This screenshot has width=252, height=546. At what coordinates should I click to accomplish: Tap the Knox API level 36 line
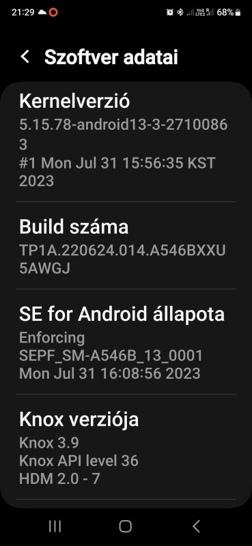point(79,461)
